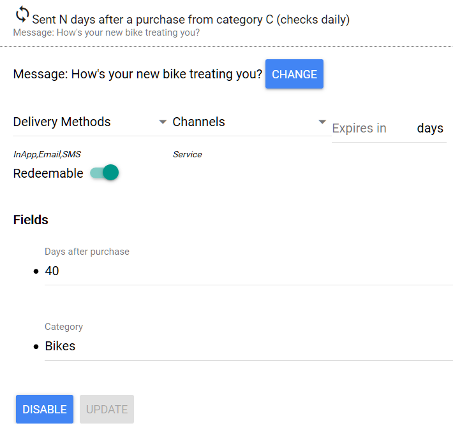Click the Redeemable label
This screenshot has height=428, width=453.
[x=48, y=173]
